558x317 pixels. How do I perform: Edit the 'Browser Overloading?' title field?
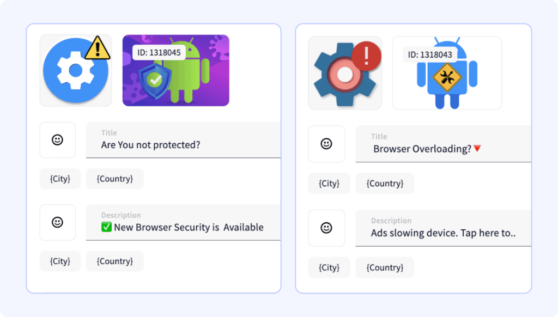[x=443, y=144]
